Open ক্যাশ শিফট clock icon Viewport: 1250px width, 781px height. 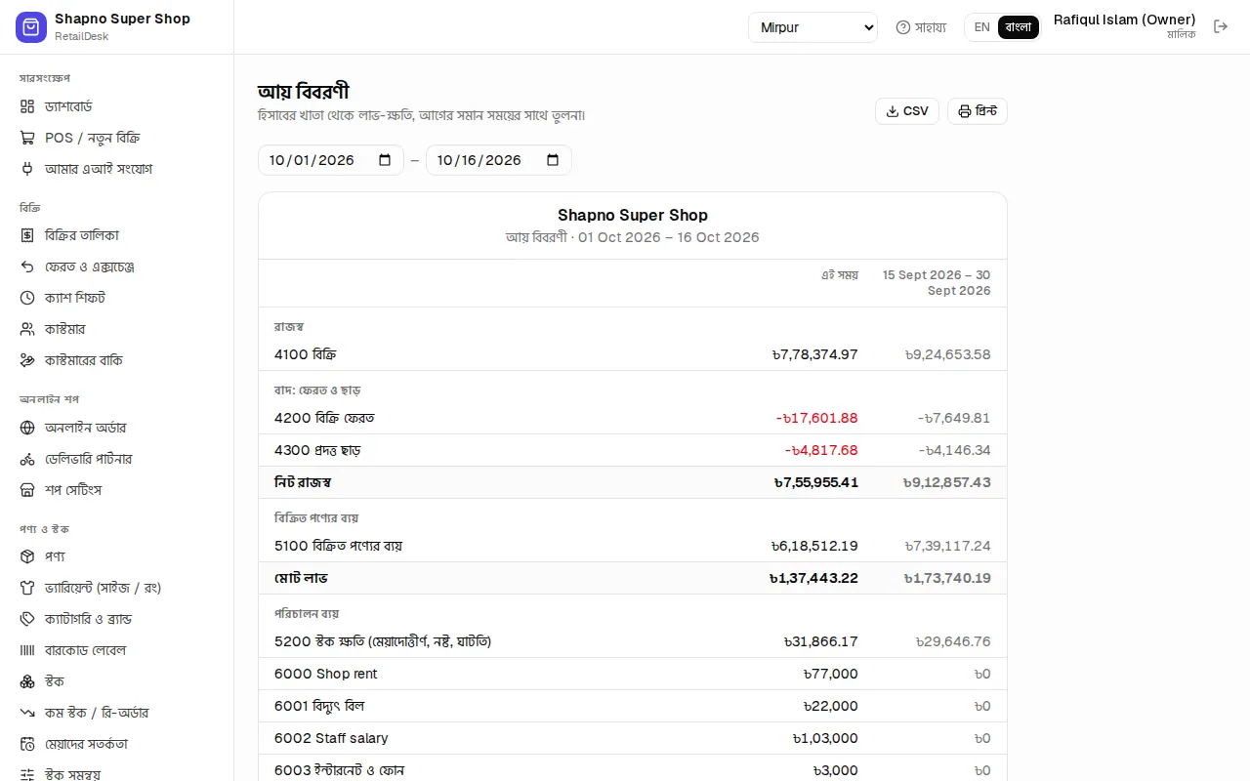(x=27, y=298)
